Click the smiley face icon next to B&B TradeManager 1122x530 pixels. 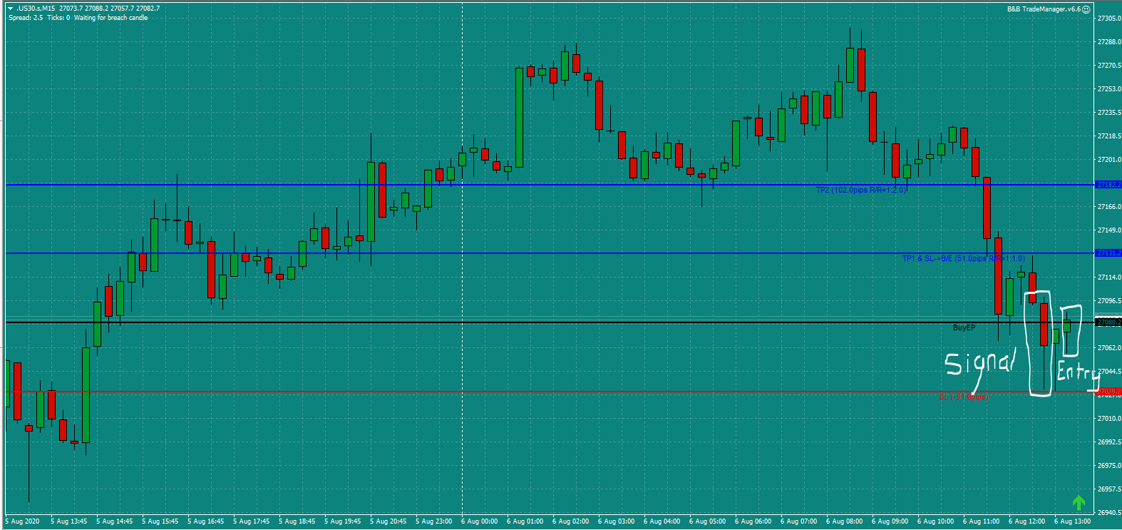[1086, 9]
